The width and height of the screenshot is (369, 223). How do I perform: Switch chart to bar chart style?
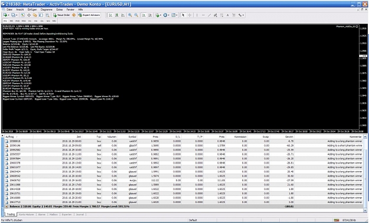(110, 15)
